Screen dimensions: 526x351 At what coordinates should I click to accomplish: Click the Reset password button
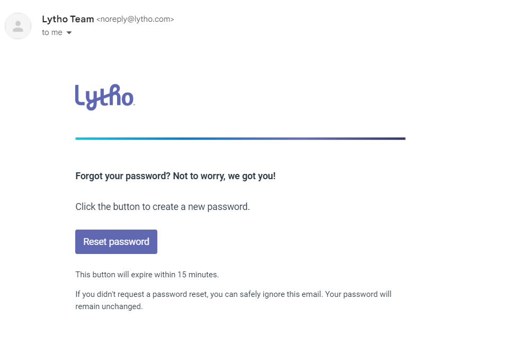pyautogui.click(x=116, y=242)
